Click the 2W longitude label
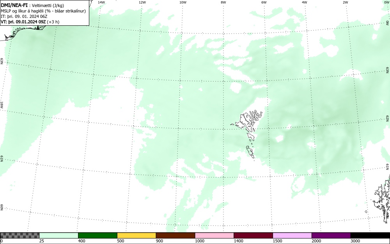 (x=345, y=2)
